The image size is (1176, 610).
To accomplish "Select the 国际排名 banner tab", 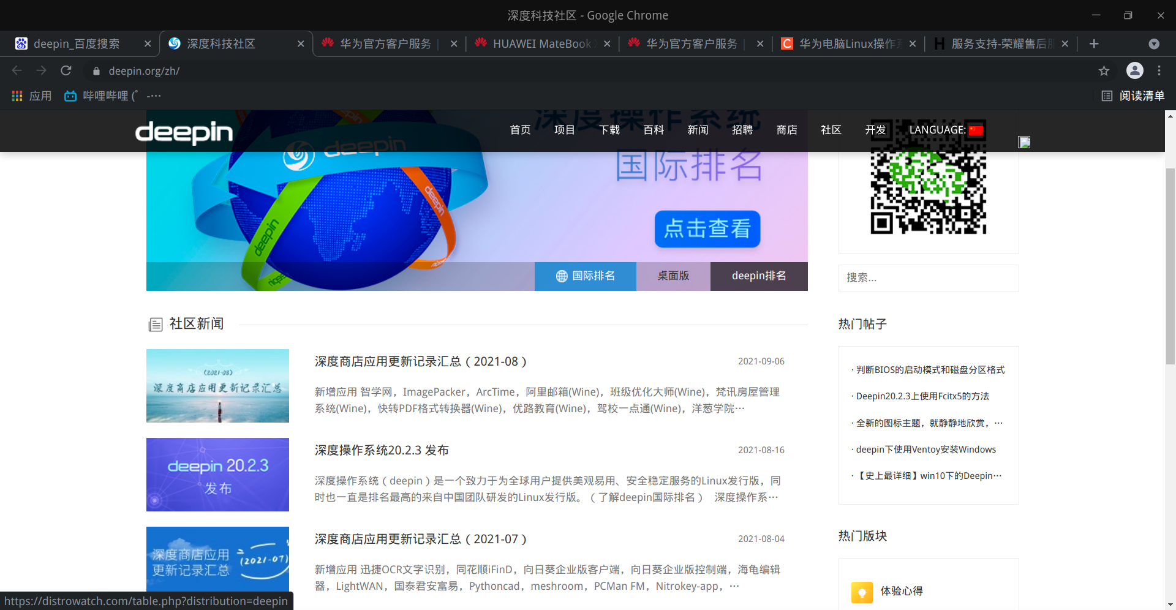I will click(x=586, y=276).
